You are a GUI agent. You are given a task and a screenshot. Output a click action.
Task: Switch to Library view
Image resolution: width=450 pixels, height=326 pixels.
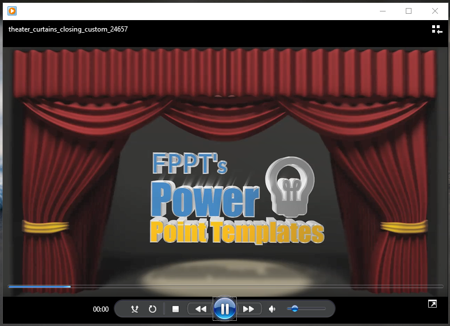coord(437,29)
